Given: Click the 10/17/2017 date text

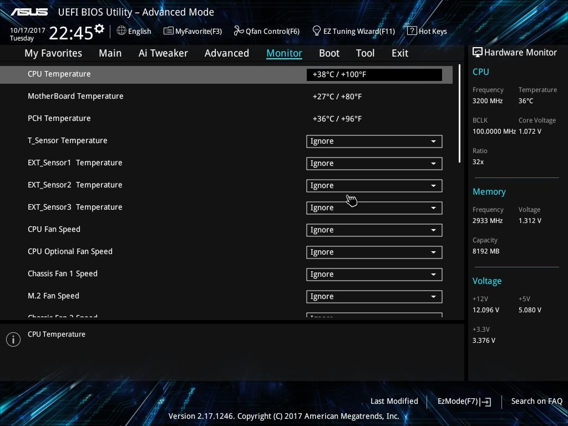Looking at the screenshot, I should (x=28, y=31).
